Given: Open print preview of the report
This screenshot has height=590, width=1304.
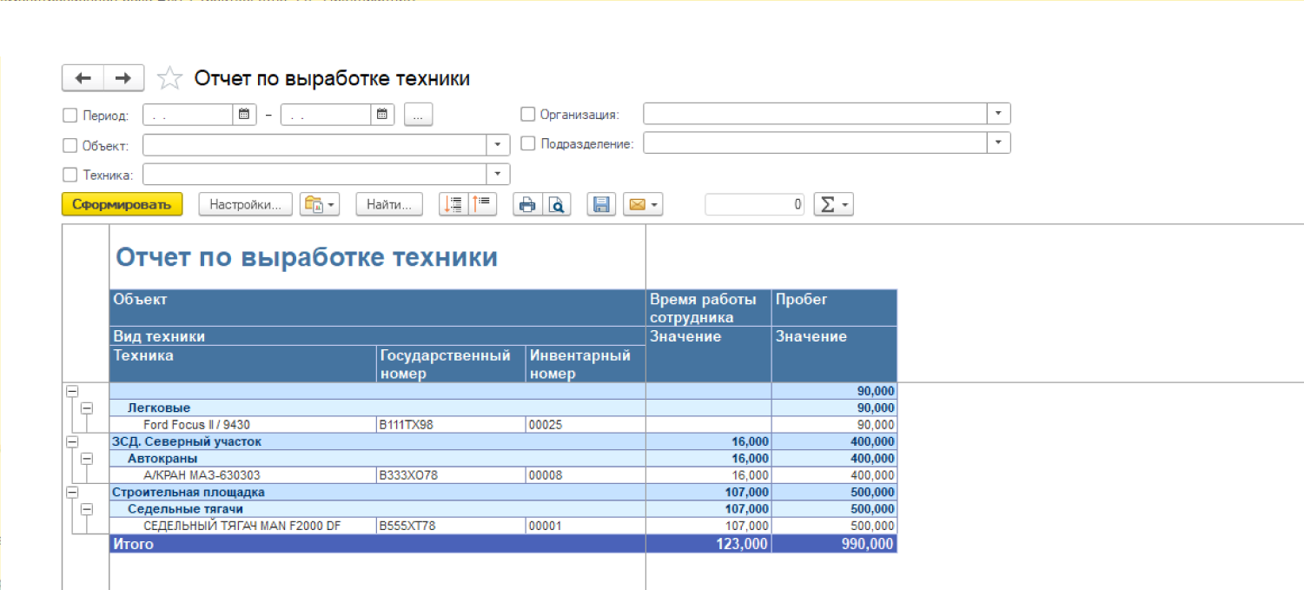Looking at the screenshot, I should 557,204.
